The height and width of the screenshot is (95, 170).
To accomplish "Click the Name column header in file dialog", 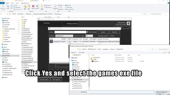I will [x=93, y=55].
